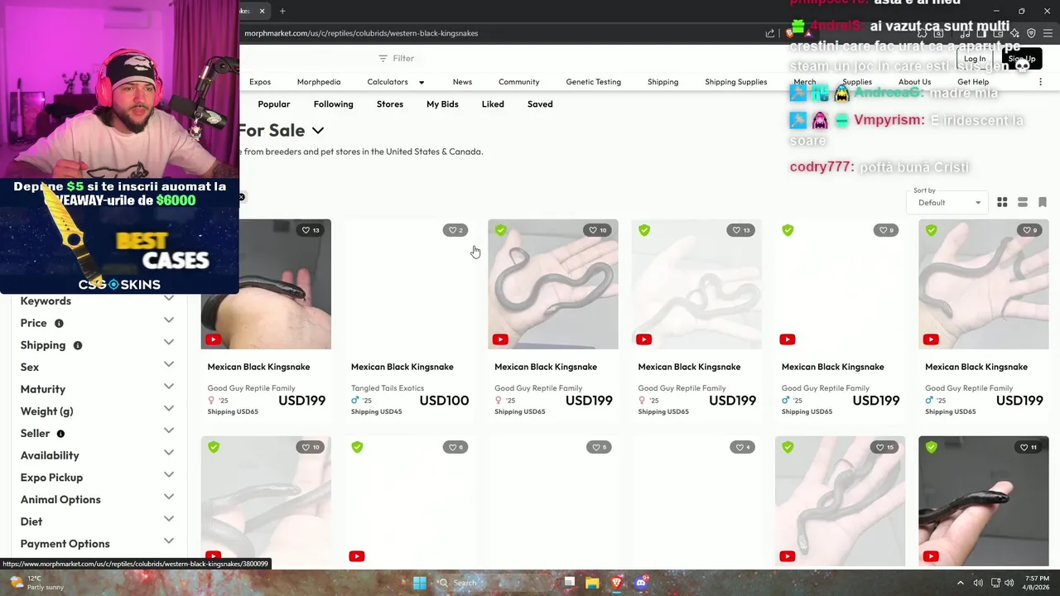Screen dimensions: 1060x596
Task: Toggle heart on listing with 15 likes
Action: [x=884, y=447]
